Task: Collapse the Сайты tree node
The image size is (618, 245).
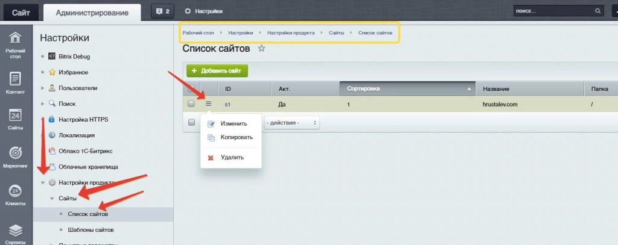Action: 52,199
